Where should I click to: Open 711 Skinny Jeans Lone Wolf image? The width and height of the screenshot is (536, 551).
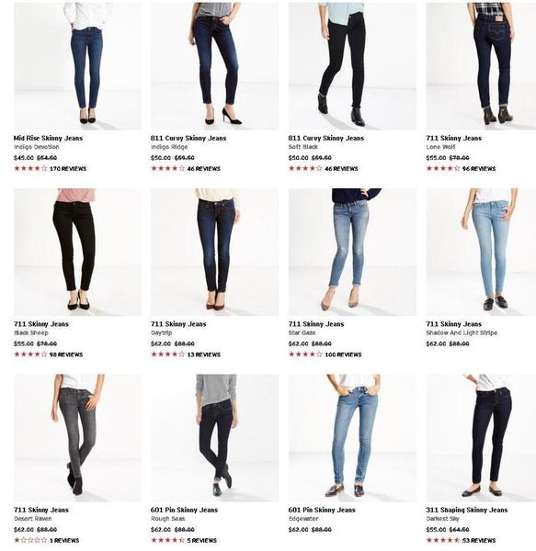[481, 66]
